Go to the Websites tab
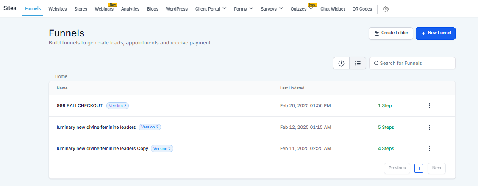Screen dimensions: 478x186 pos(58,9)
